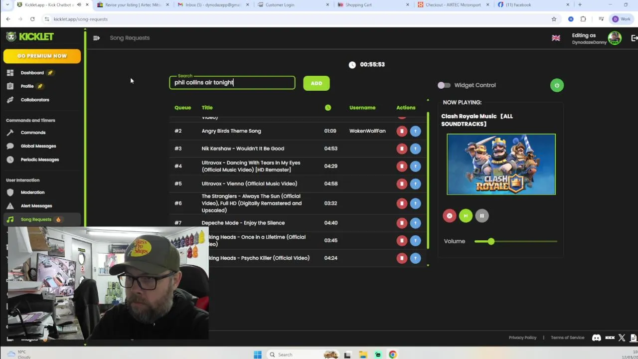This screenshot has width=638, height=359.
Task: Delete Nik Kershaw song from queue
Action: click(x=402, y=149)
